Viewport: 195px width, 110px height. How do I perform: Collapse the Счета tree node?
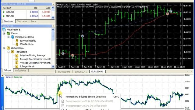click(x=4, y=33)
